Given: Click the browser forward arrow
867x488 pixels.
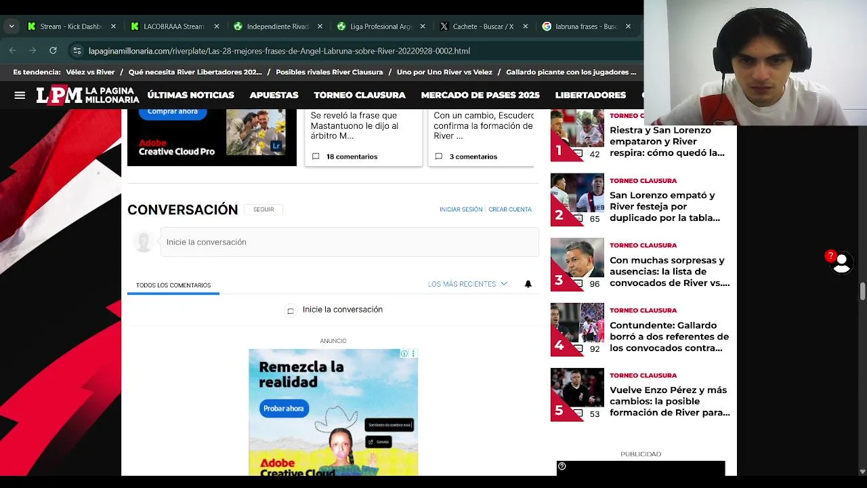Looking at the screenshot, I should (x=33, y=51).
